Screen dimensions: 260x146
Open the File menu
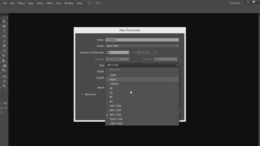5,3
